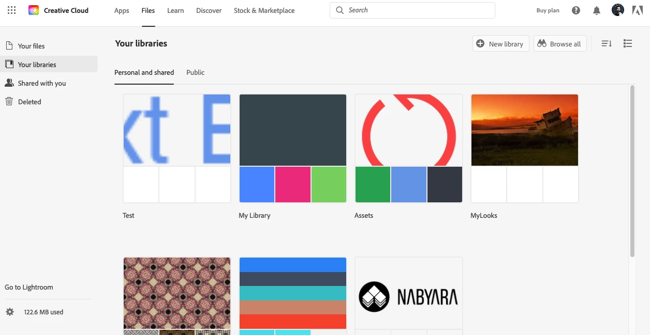Screen dimensions: 650x335
Task: Open Go to Lightroom link
Action: pos(29,288)
